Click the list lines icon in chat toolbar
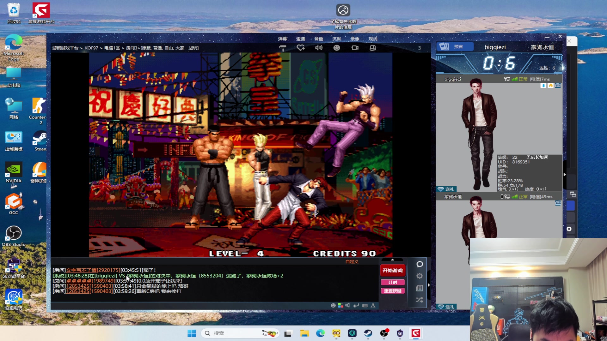607x341 pixels. [365, 305]
